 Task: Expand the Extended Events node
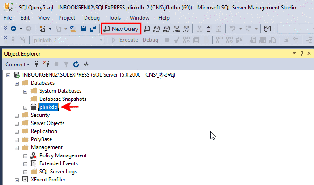pos(25,164)
